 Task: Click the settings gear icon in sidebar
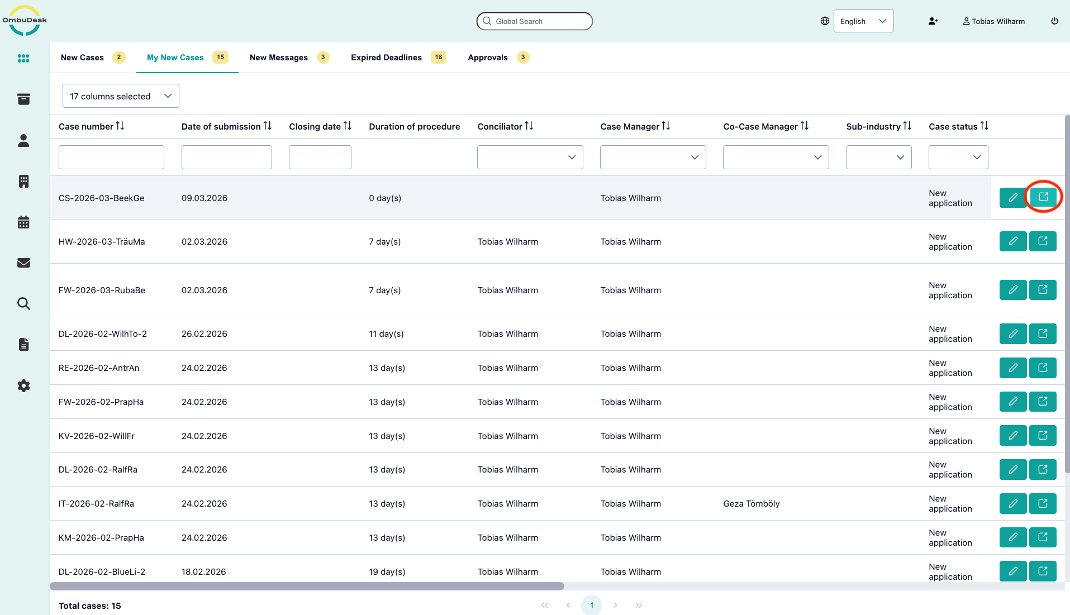pyautogui.click(x=23, y=385)
